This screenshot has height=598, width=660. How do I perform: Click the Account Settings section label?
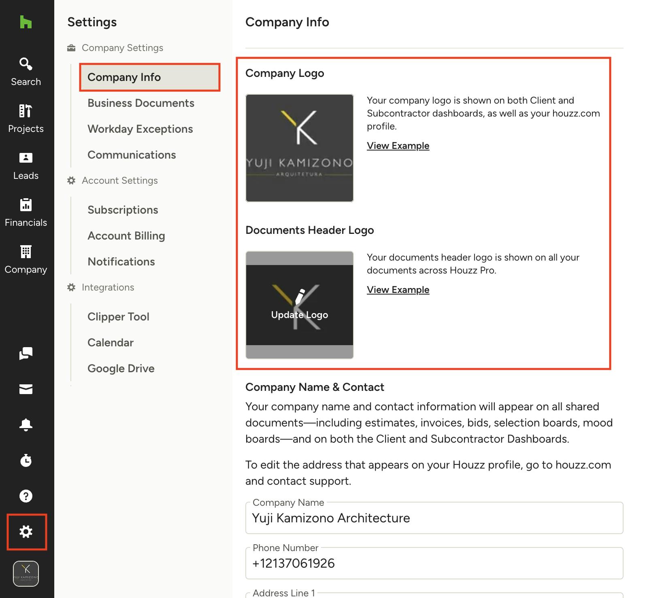(120, 180)
